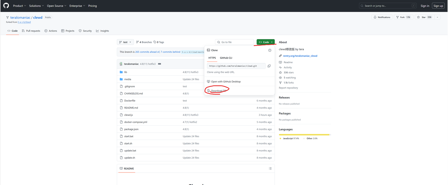Select the repository Code tab
The width and height of the screenshot is (448, 185).
[x=13, y=31]
